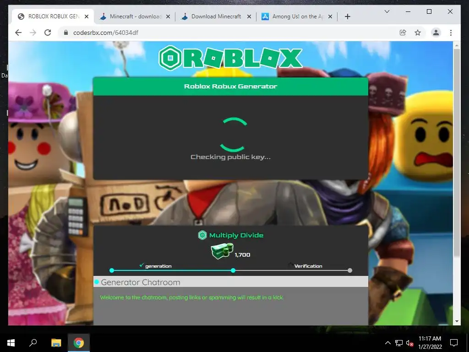Open the Windows Start menu
Screen dimensions: 469x352
coord(11,343)
